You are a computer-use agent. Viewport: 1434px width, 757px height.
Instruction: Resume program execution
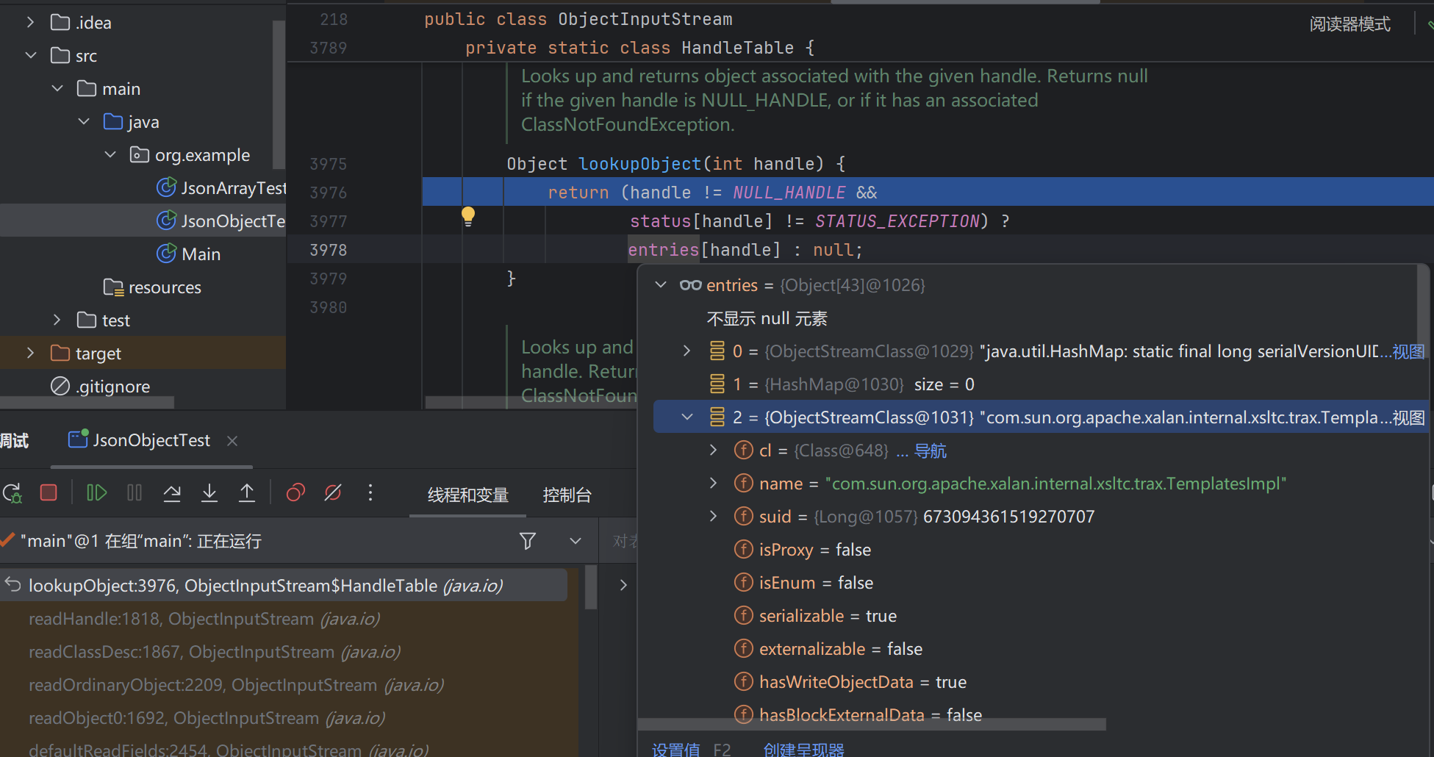(96, 492)
